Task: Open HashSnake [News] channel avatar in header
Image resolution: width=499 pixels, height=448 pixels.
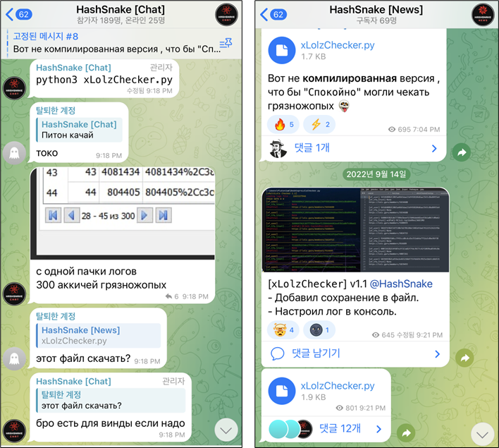Action: pos(483,15)
